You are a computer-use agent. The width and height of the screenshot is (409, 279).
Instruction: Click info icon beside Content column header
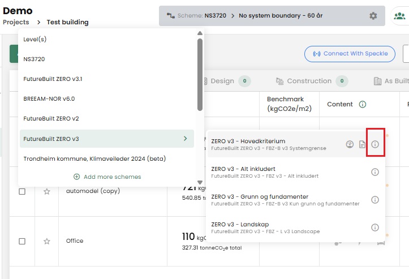(363, 104)
